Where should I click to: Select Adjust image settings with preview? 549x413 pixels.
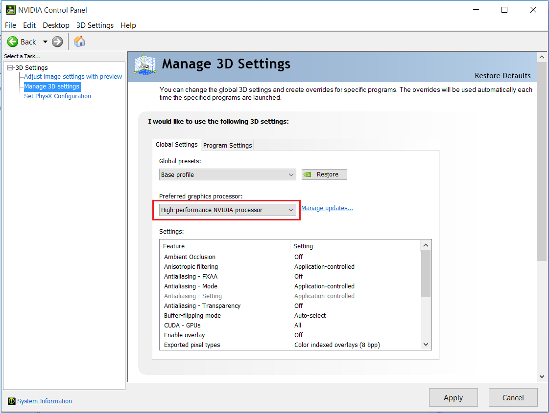(x=72, y=76)
